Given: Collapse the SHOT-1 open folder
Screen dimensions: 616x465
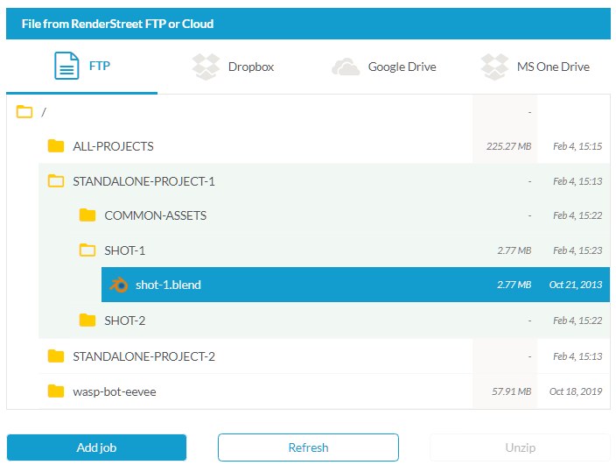Looking at the screenshot, I should tap(87, 250).
